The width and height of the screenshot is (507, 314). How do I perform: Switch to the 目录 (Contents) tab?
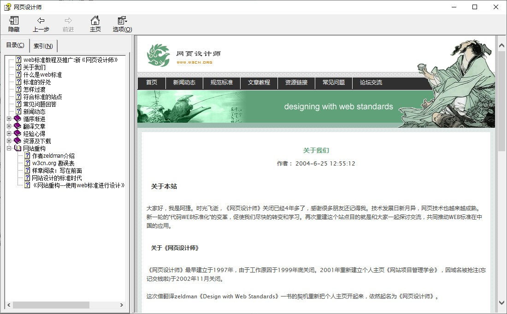[15, 45]
